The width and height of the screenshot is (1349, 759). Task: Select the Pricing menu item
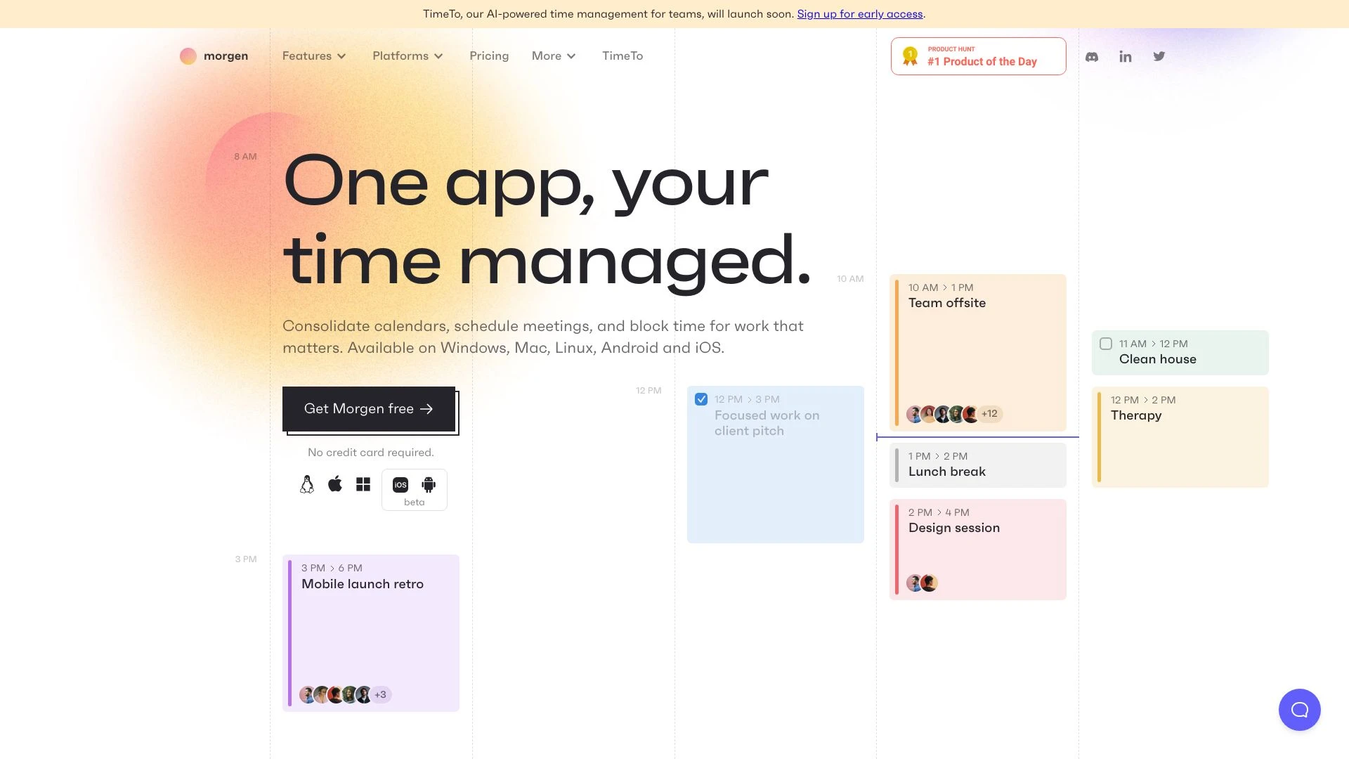489,56
